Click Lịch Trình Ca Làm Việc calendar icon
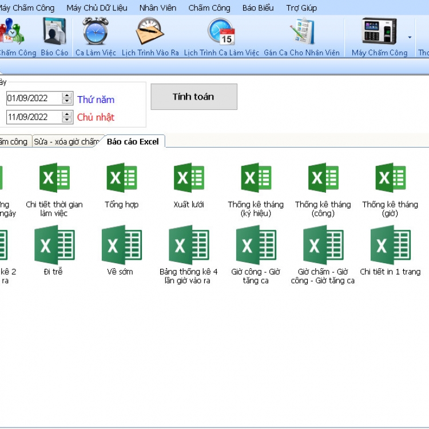Screen dimensions: 429x429 tap(221, 32)
